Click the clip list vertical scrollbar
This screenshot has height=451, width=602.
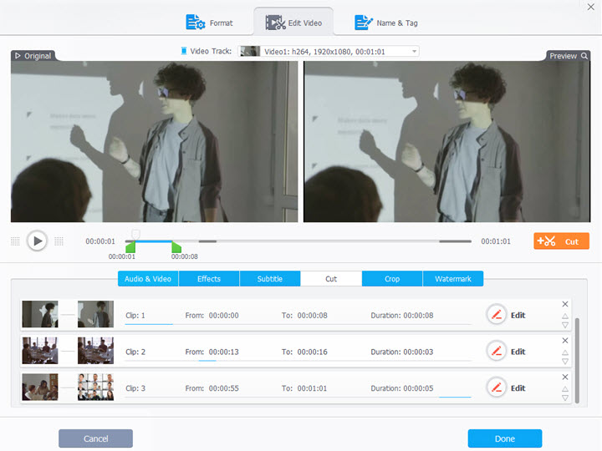tap(577, 361)
